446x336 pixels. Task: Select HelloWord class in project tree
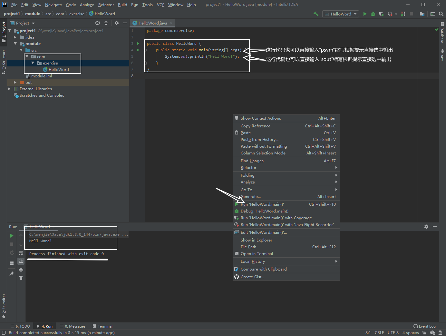(59, 69)
